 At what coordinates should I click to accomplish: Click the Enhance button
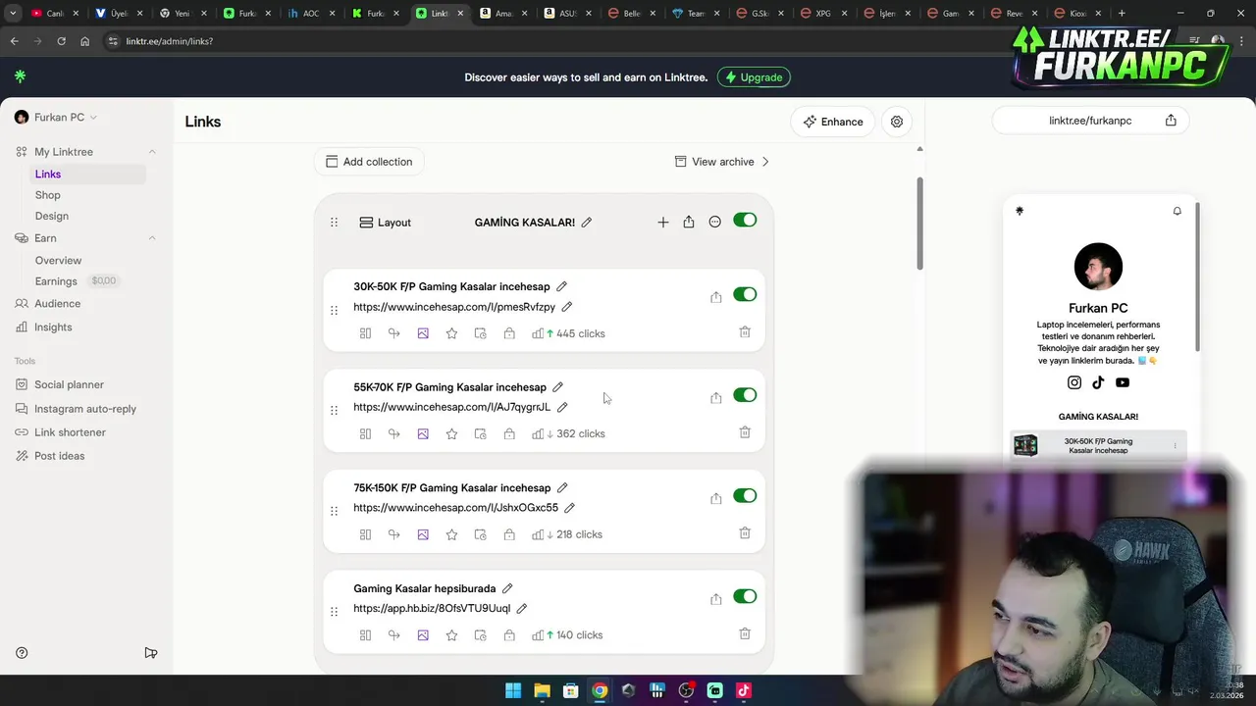click(x=833, y=122)
